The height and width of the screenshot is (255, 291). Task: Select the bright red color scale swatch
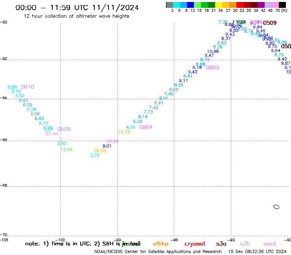[240, 5]
